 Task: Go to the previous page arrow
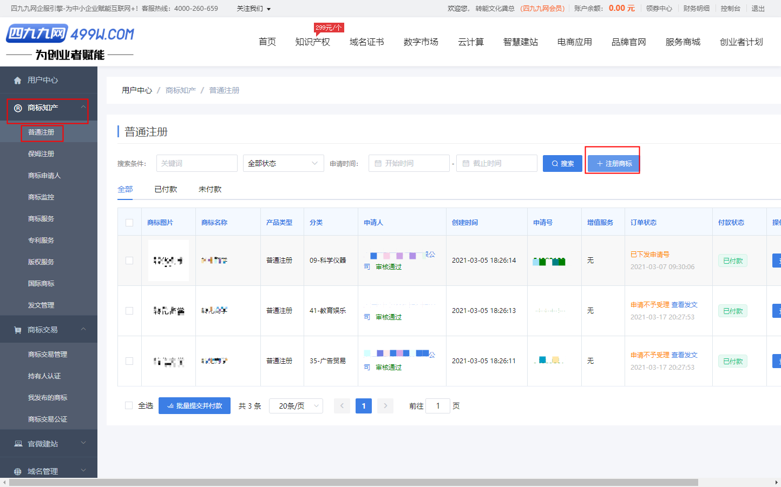coord(342,406)
